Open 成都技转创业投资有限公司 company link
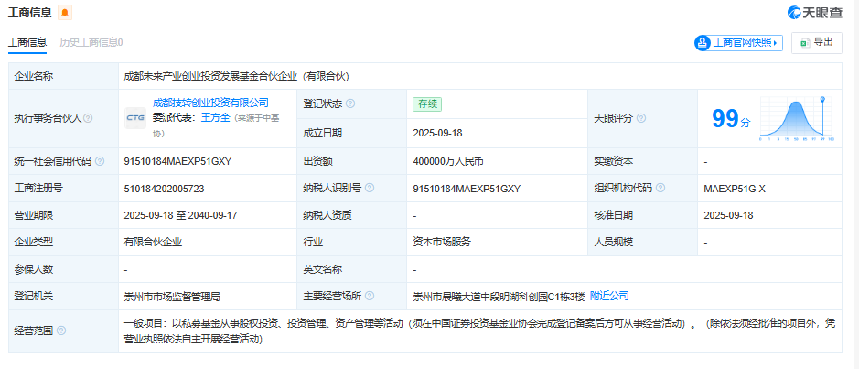 click(210, 103)
